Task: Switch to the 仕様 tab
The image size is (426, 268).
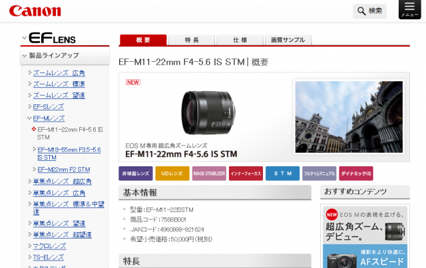Action: (x=240, y=40)
